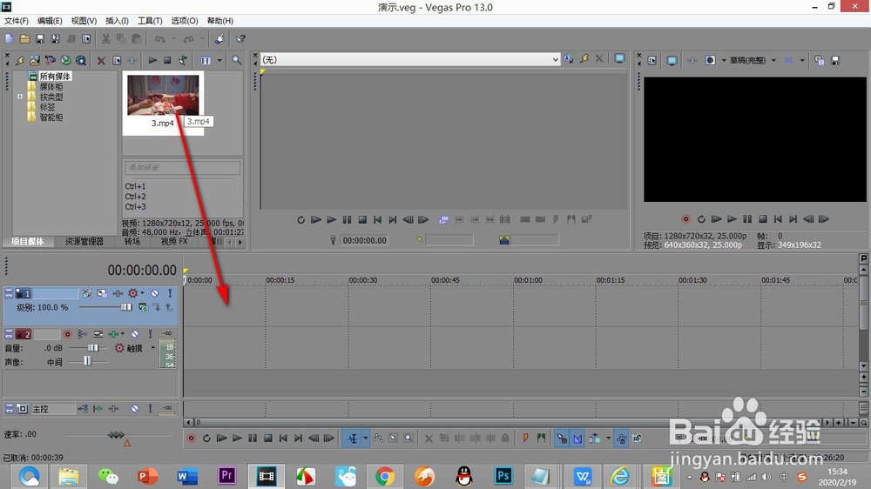Select the 智能柜 folder

click(51, 117)
